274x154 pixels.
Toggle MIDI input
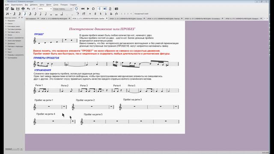(76, 9)
